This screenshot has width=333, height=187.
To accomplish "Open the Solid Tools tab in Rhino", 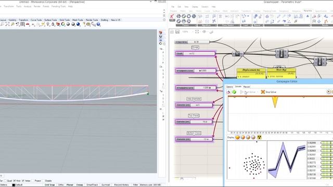I will point(65,20).
